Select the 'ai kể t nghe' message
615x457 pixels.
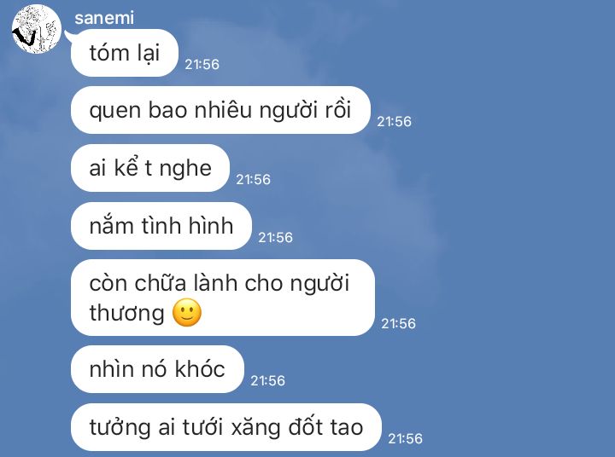coord(149,168)
